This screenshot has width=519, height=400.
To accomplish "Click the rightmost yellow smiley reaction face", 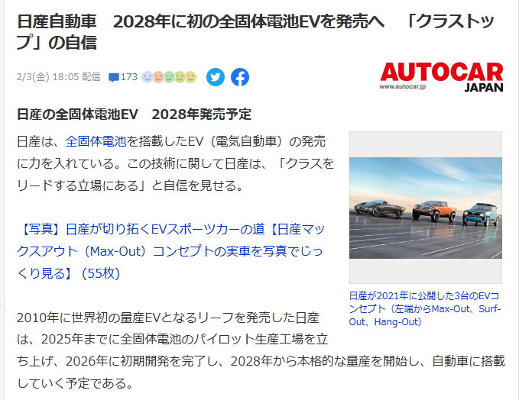I will click(190, 77).
